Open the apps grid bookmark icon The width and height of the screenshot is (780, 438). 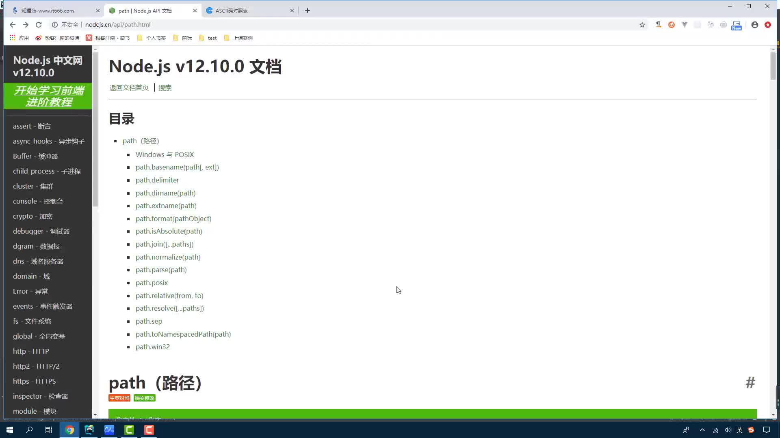click(x=13, y=38)
